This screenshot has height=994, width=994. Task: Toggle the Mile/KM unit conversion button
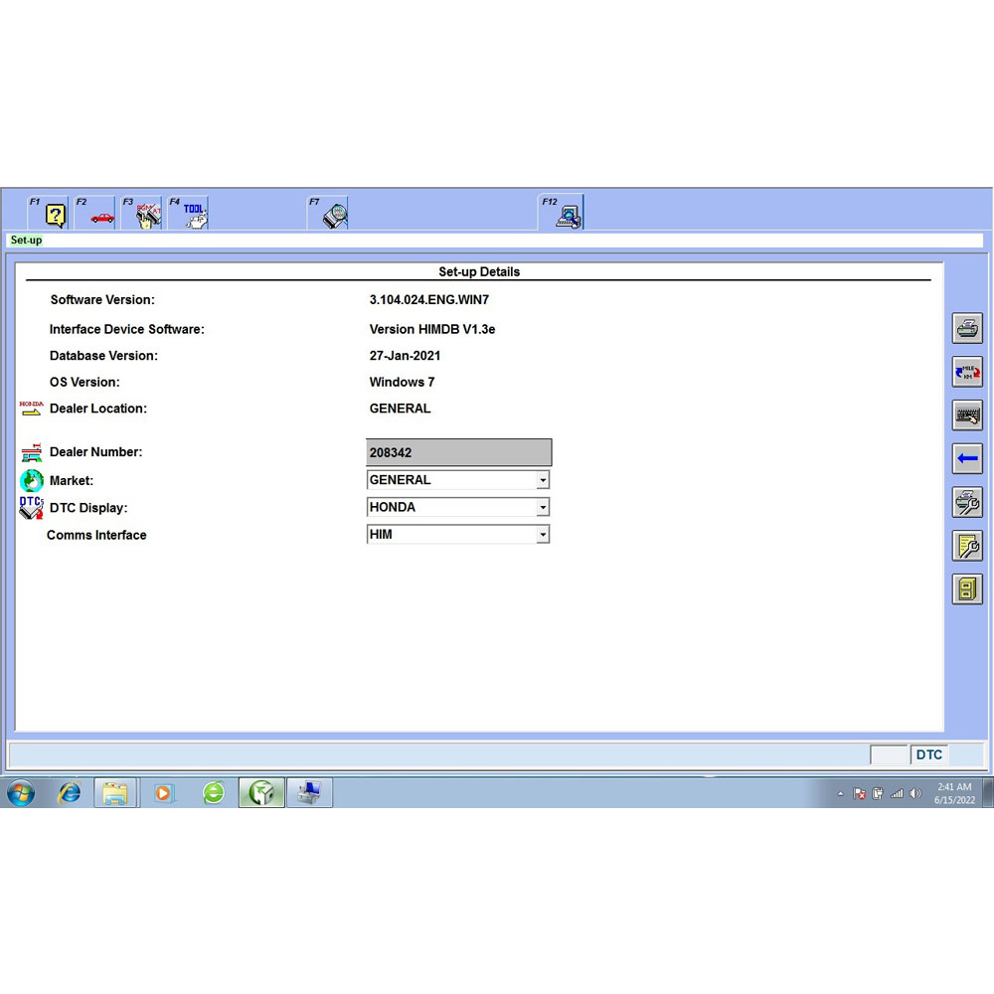point(966,372)
